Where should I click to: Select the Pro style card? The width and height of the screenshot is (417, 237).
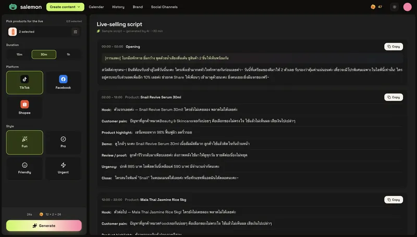click(x=63, y=142)
